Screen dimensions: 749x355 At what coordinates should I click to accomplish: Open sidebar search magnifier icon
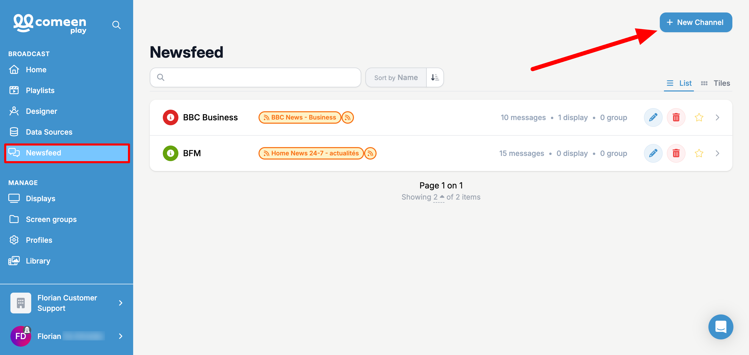116,25
